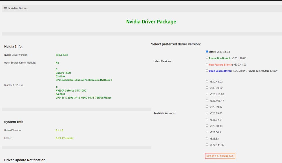Click the Kernel label
This screenshot has height=163, width=282.
click(x=8, y=138)
